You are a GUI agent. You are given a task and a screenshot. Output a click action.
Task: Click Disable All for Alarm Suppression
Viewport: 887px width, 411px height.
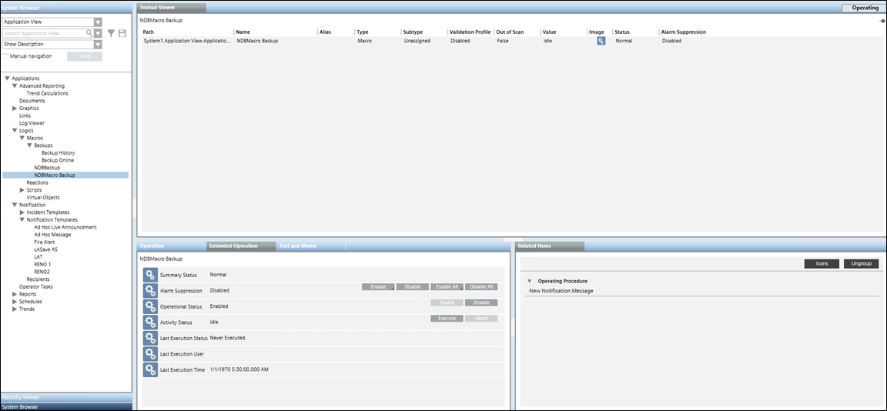point(481,286)
